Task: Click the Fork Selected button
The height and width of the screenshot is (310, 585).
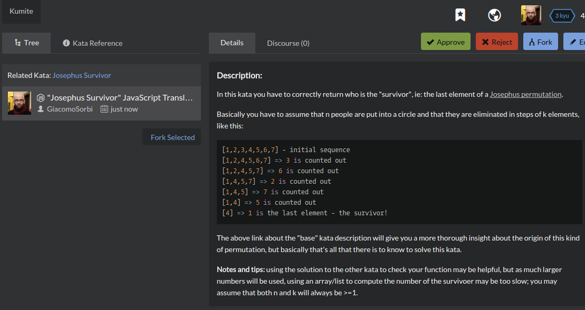Action: (x=172, y=137)
